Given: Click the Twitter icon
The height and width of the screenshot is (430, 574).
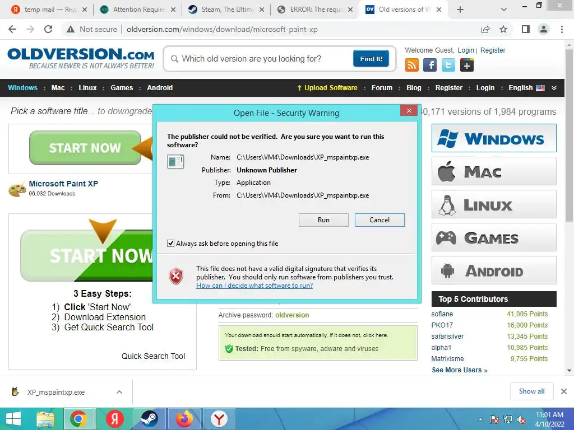Looking at the screenshot, I should coord(448,66).
